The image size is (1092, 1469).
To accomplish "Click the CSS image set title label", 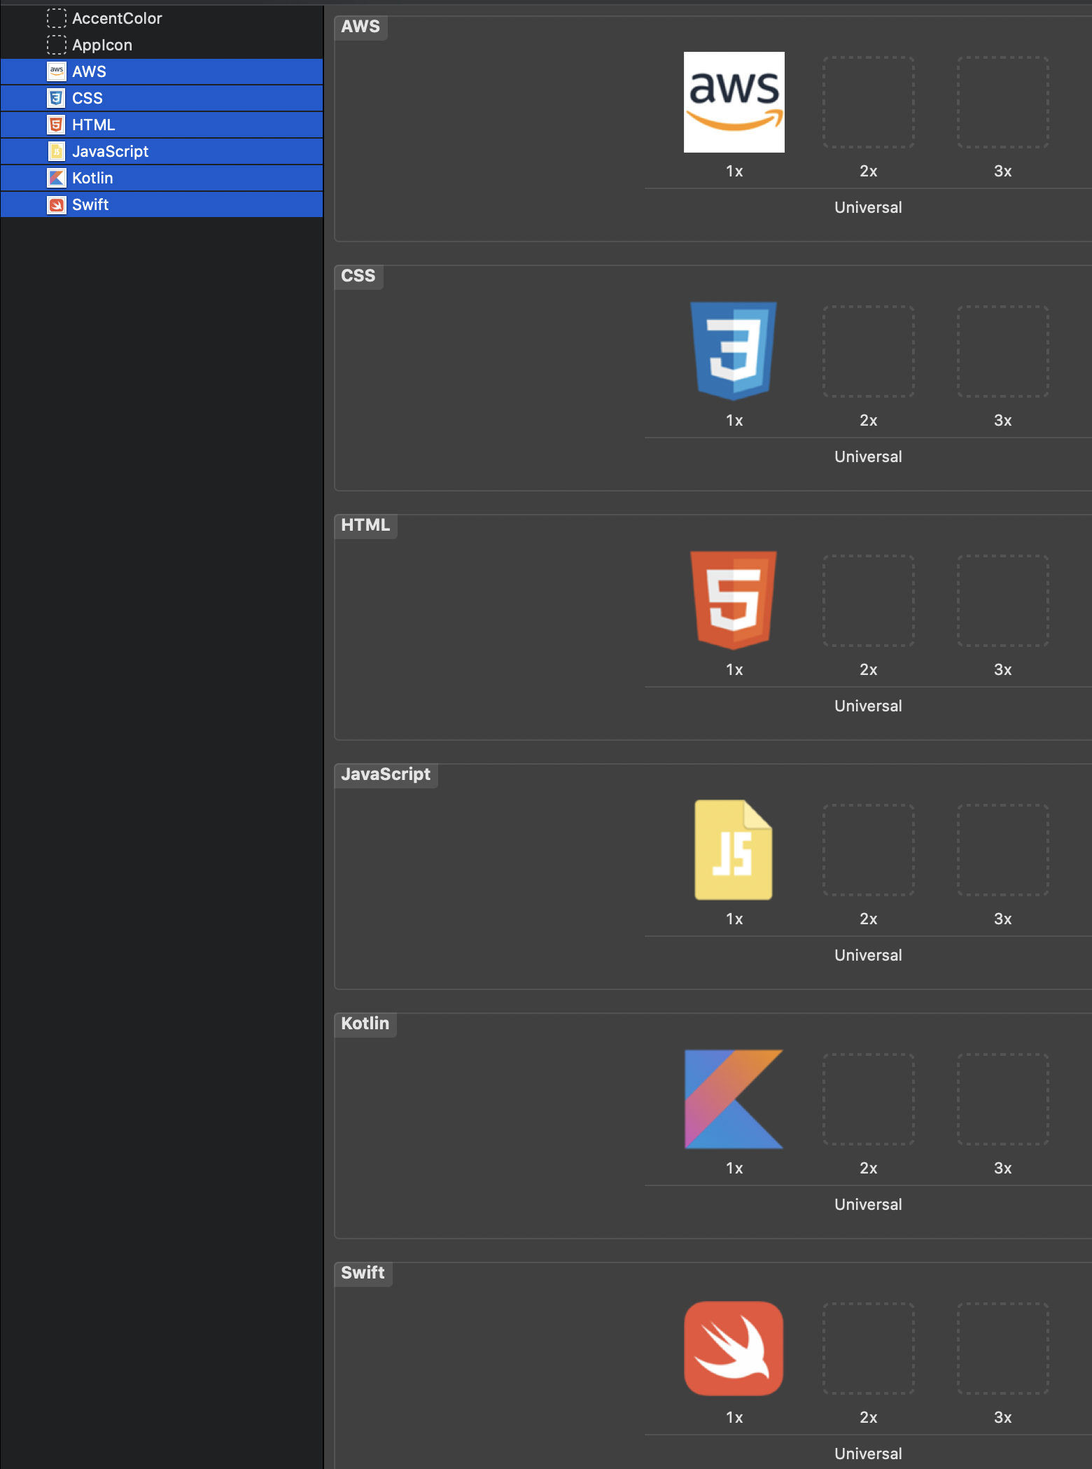I will click(x=358, y=276).
